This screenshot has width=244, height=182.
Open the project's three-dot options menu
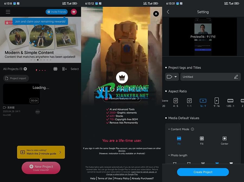(37, 112)
